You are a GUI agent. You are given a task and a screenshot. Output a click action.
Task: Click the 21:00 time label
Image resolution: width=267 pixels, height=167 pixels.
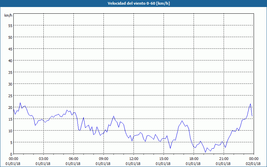pyautogui.click(x=224, y=159)
